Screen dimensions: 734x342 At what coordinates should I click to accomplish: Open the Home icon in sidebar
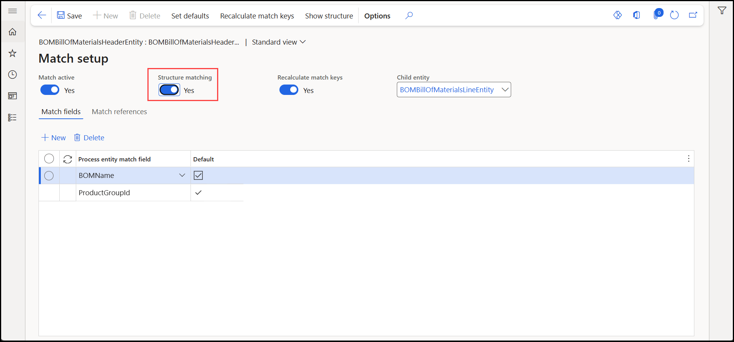(13, 32)
